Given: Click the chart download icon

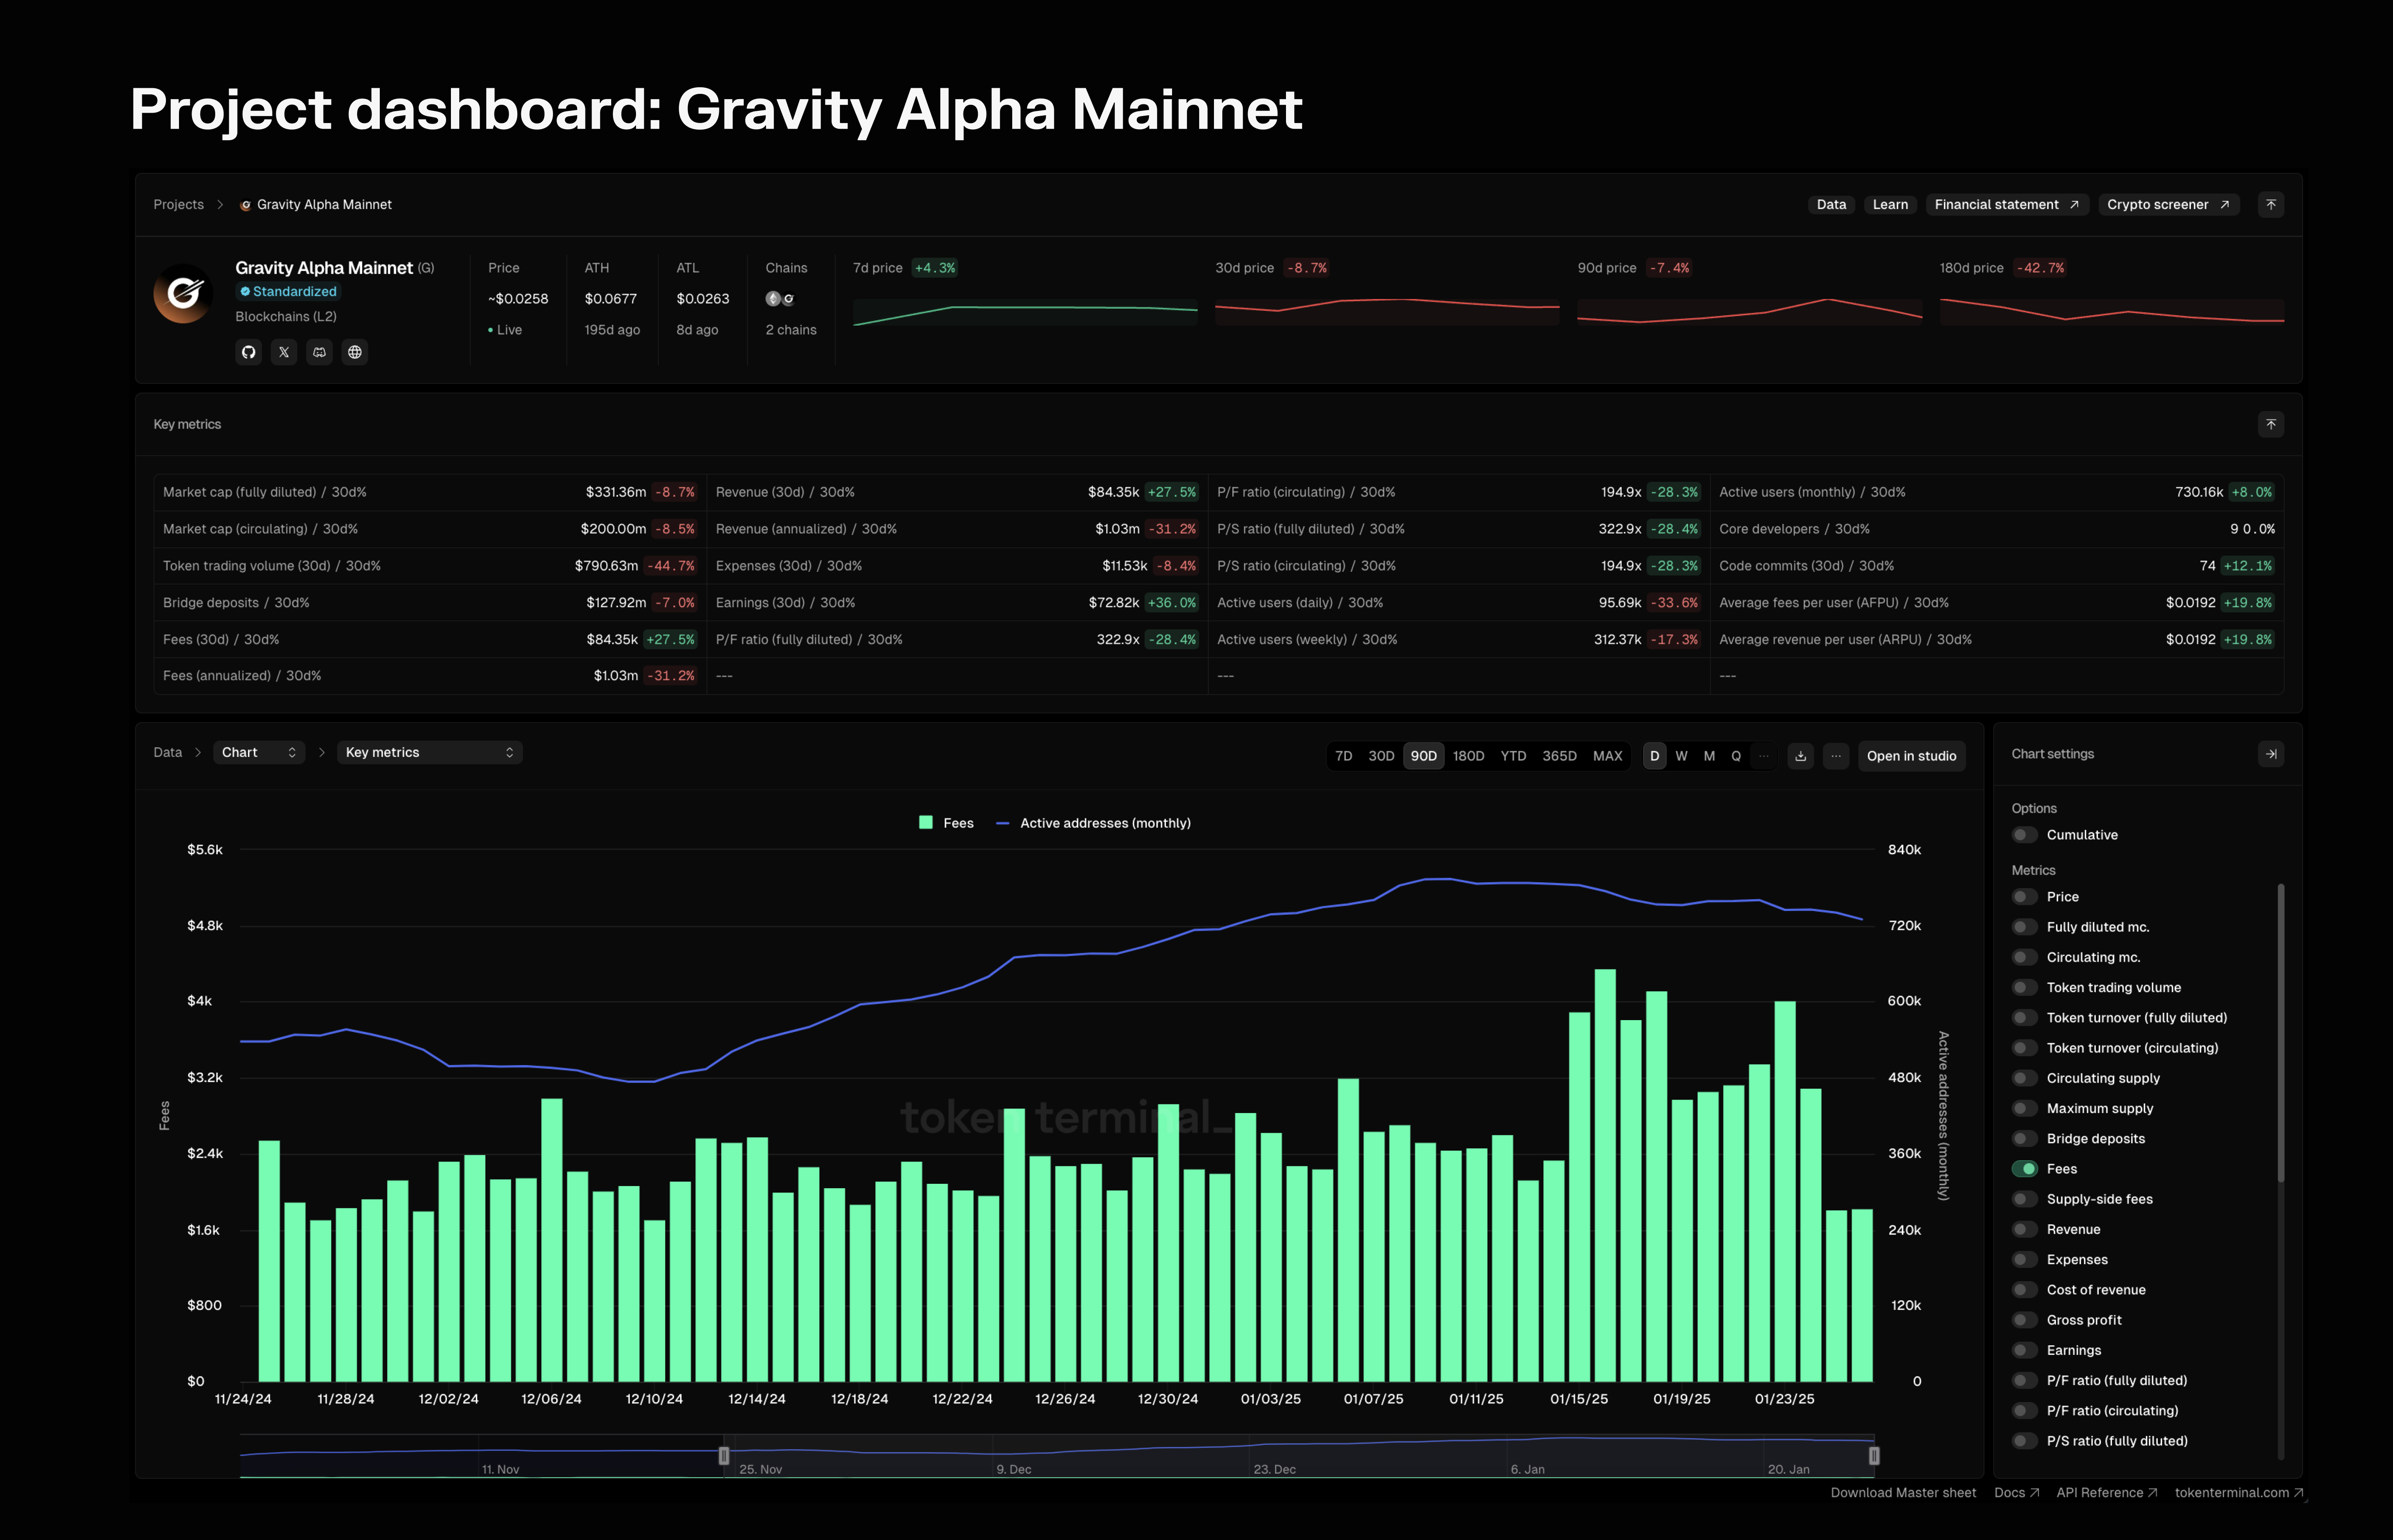Looking at the screenshot, I should (x=1800, y=756).
